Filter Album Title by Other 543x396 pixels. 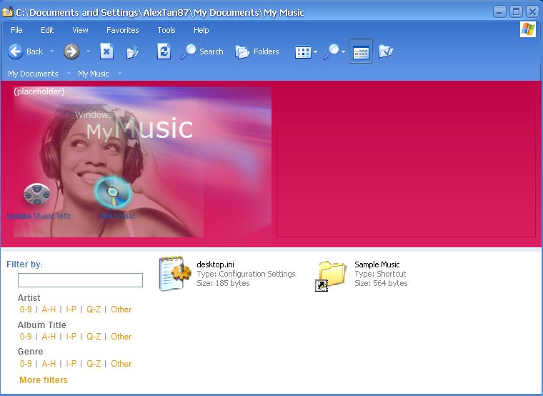point(121,337)
